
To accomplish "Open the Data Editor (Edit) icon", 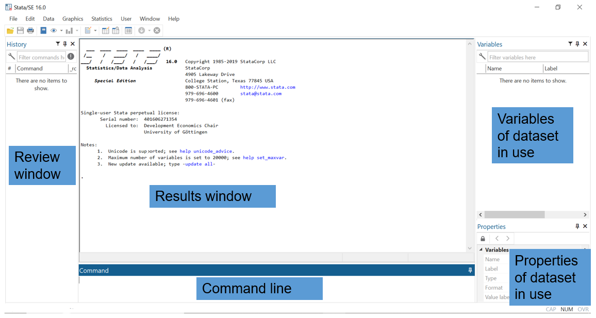I will tap(105, 30).
